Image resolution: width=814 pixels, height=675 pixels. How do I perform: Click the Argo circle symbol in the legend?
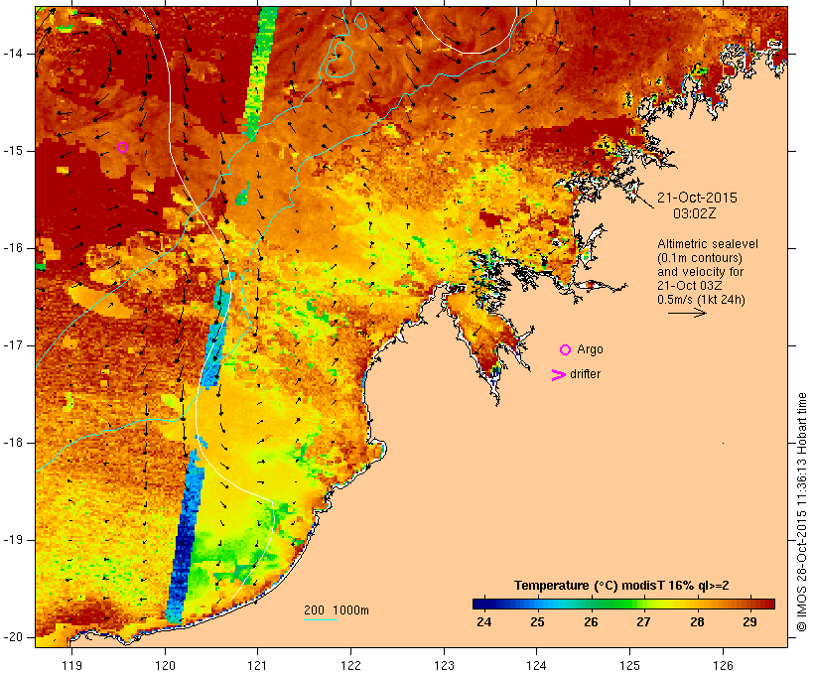click(566, 350)
